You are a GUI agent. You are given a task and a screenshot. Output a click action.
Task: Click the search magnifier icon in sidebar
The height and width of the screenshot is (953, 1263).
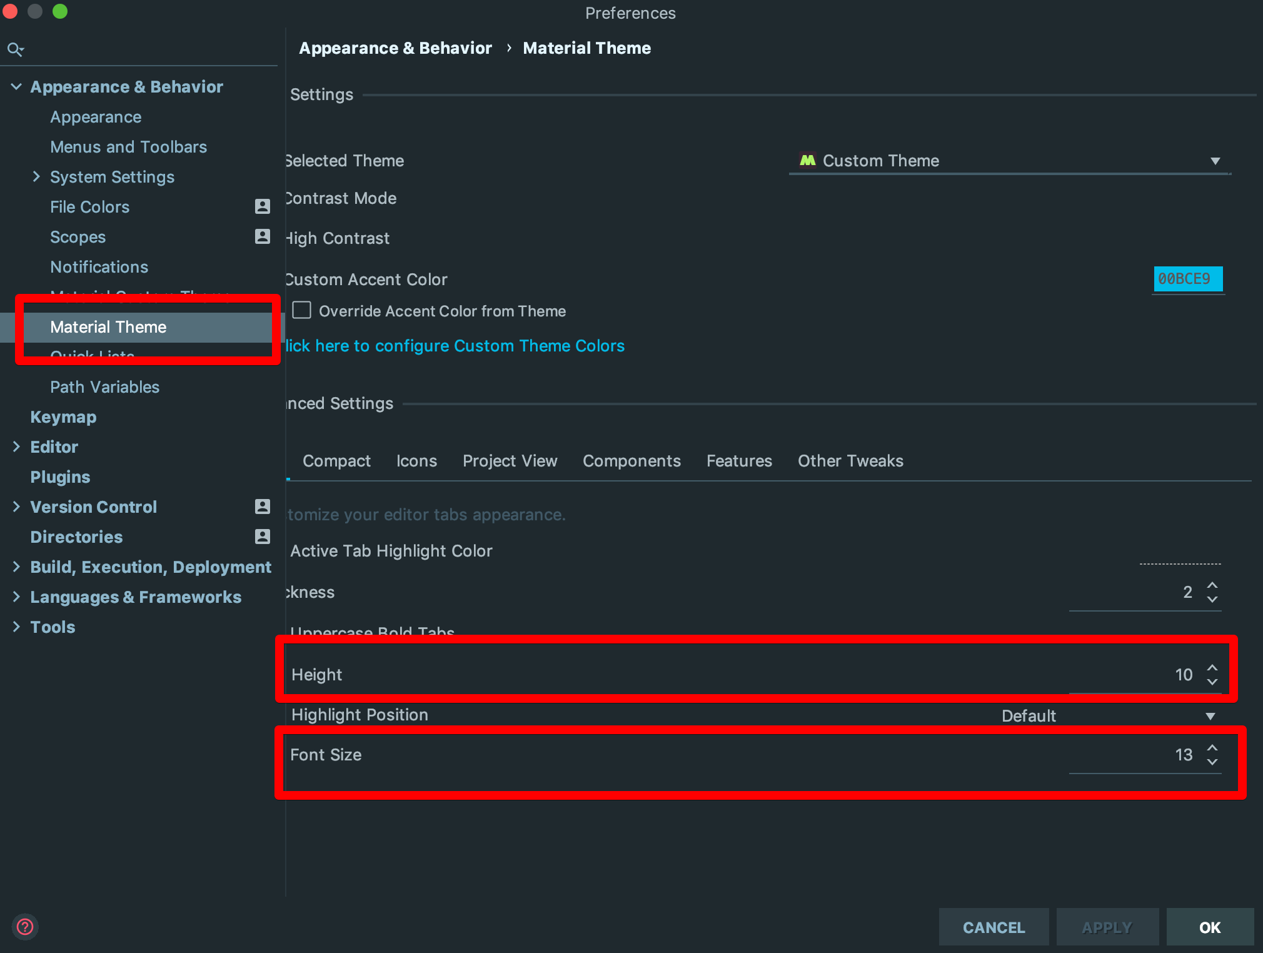point(15,49)
